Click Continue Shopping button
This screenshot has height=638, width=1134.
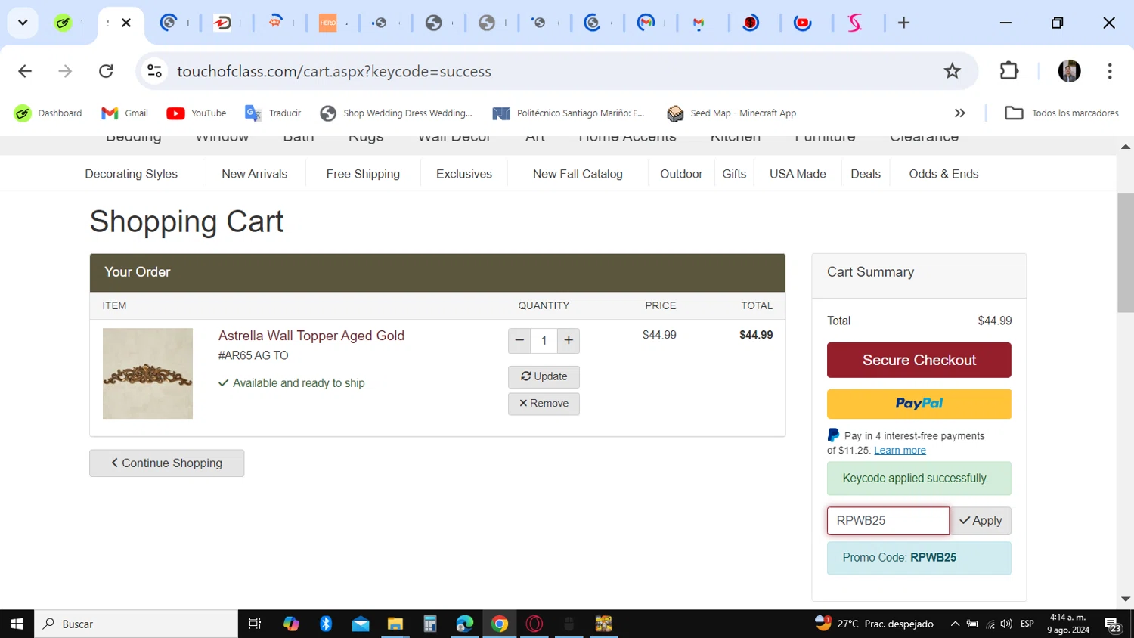point(166,463)
